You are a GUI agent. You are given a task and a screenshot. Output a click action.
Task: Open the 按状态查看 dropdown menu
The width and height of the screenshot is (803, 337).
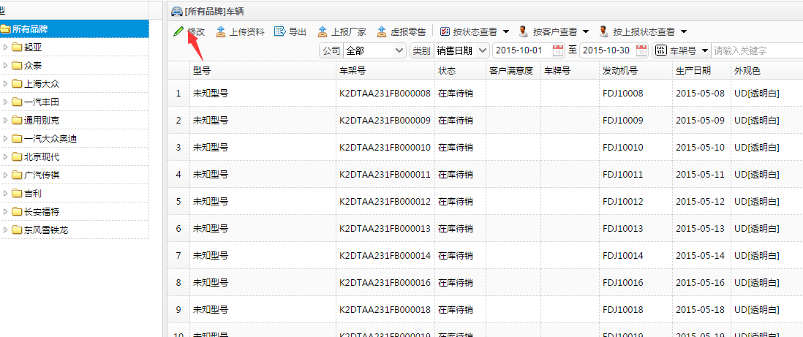[x=505, y=31]
